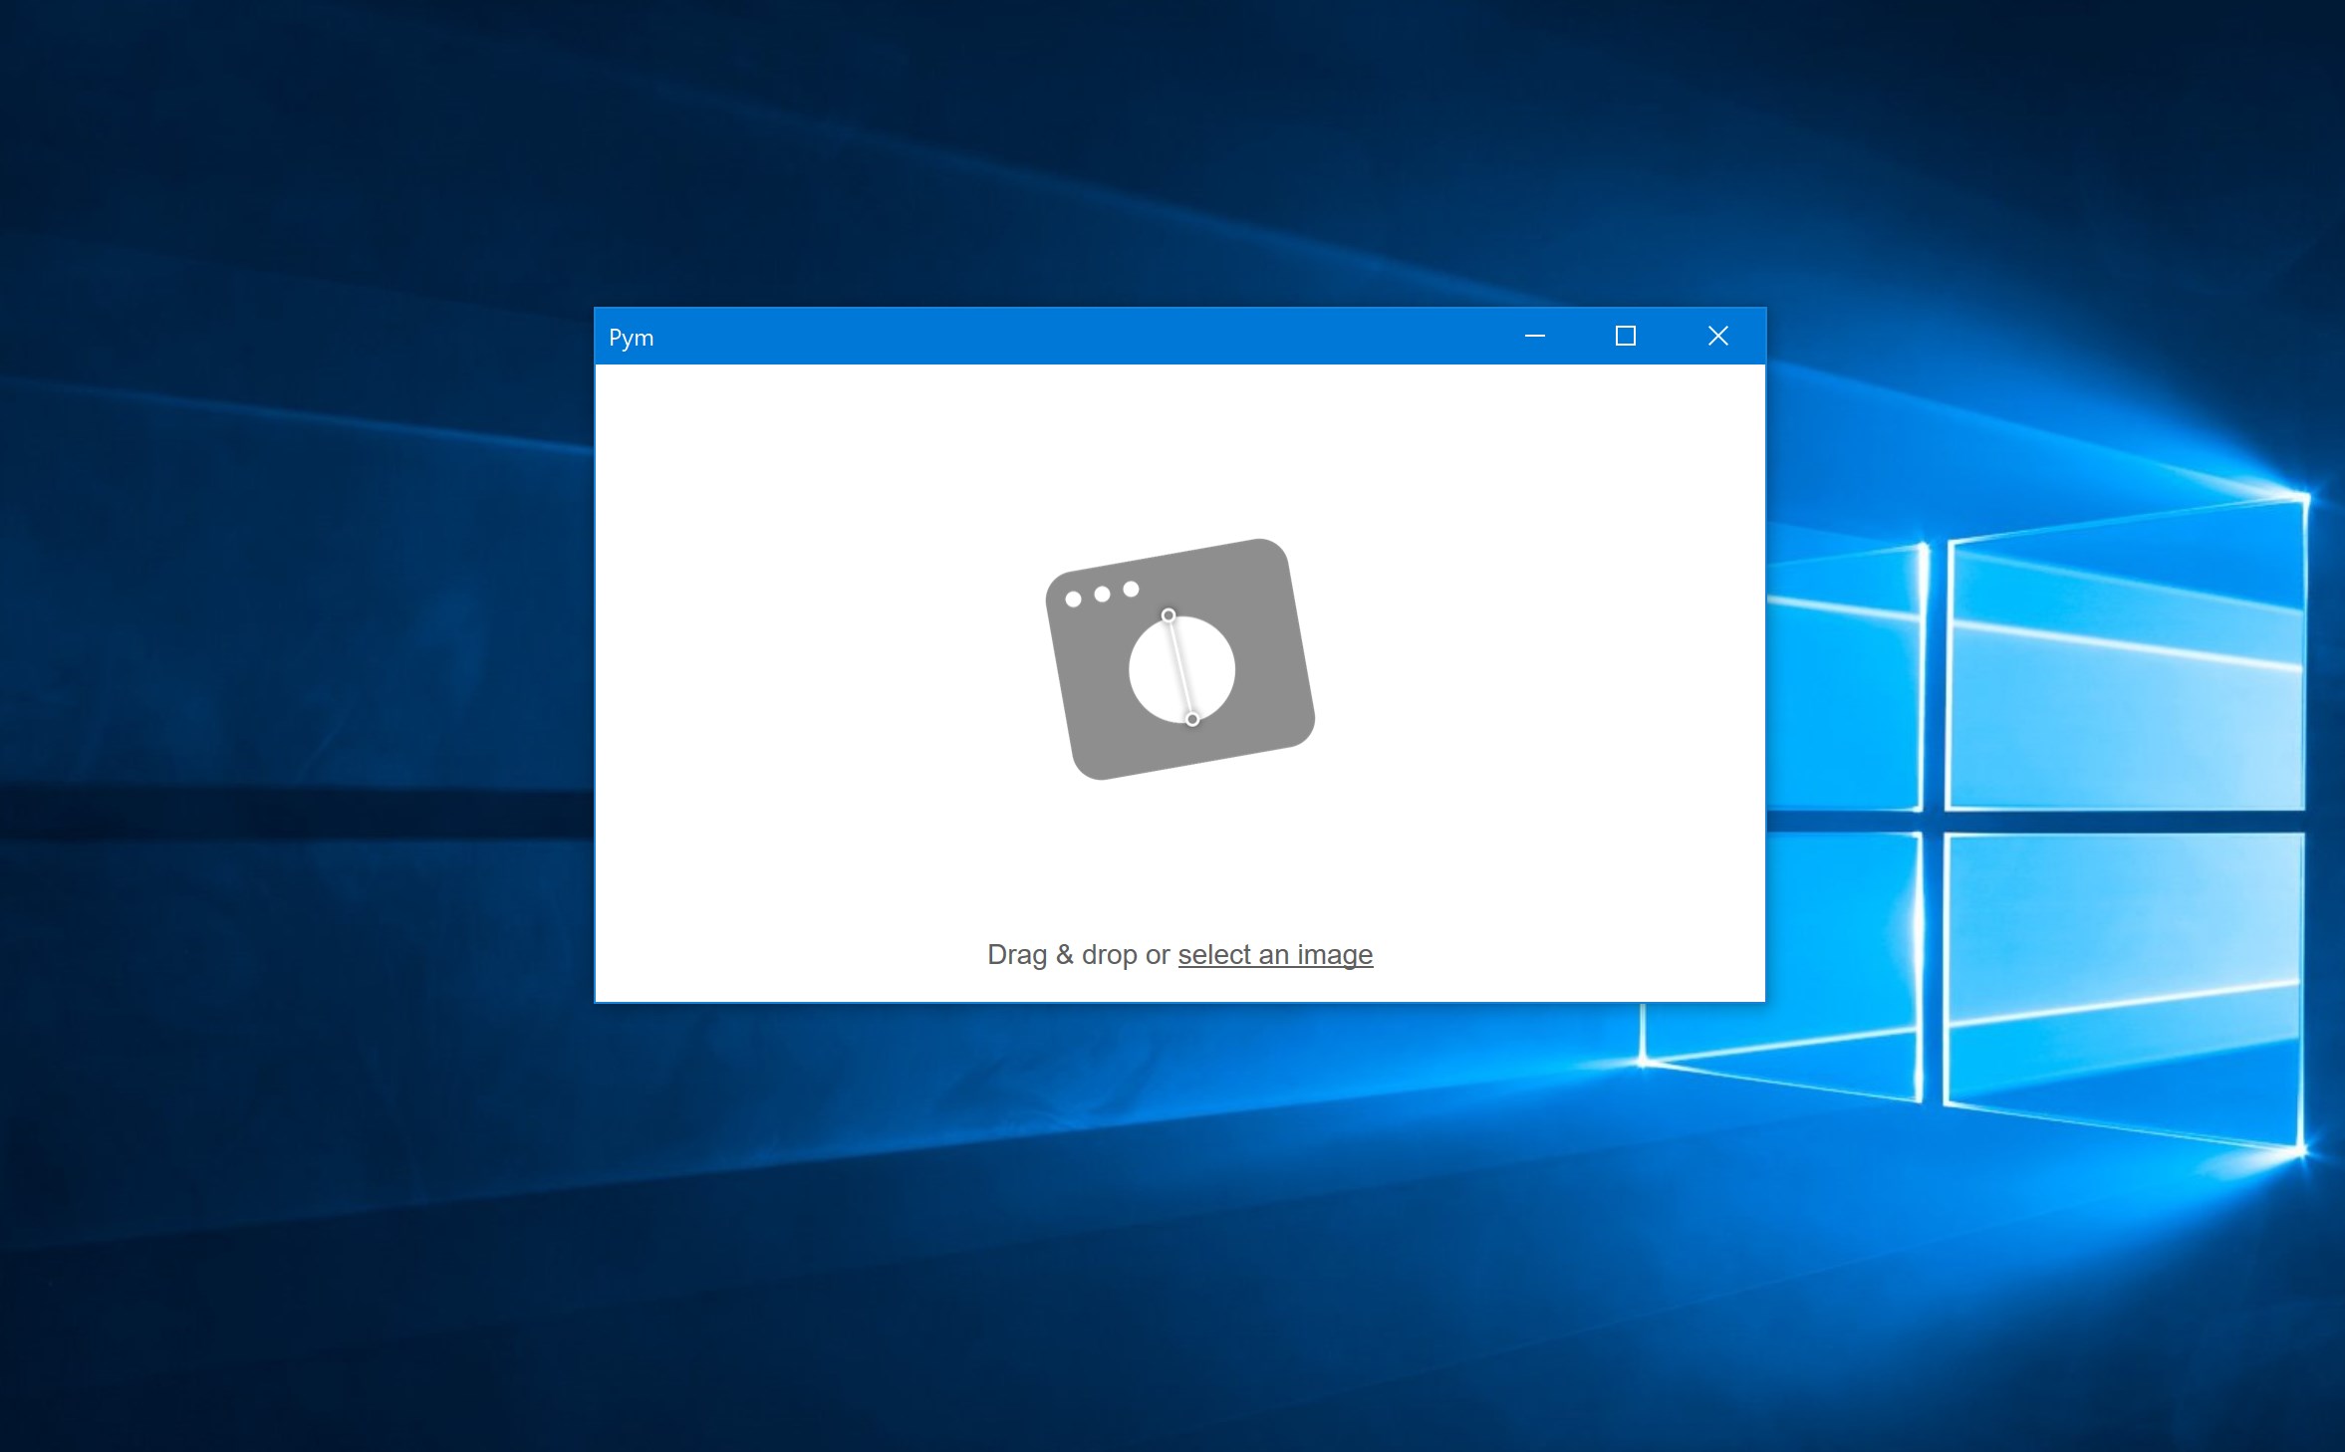
Task: Click the third white dot on the logo
Action: pyautogui.click(x=1131, y=590)
